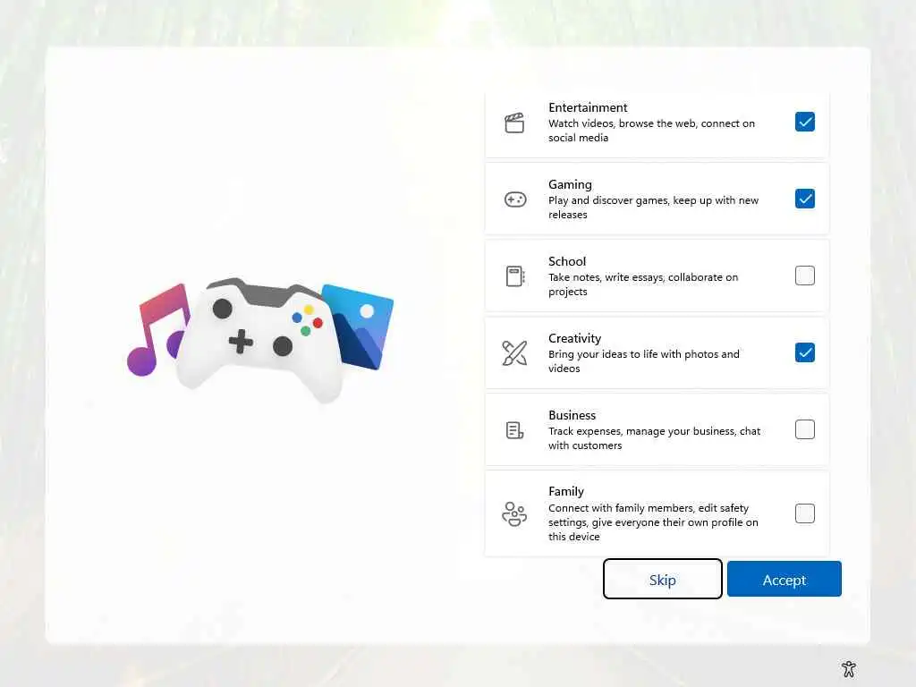Viewport: 916px width, 687px height.
Task: Click the Family people icon
Action: pos(514,514)
